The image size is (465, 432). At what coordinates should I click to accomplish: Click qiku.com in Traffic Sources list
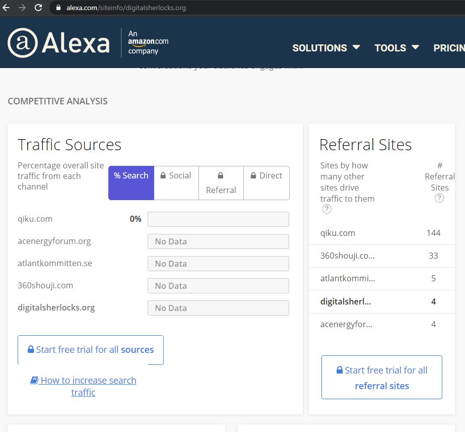click(35, 219)
